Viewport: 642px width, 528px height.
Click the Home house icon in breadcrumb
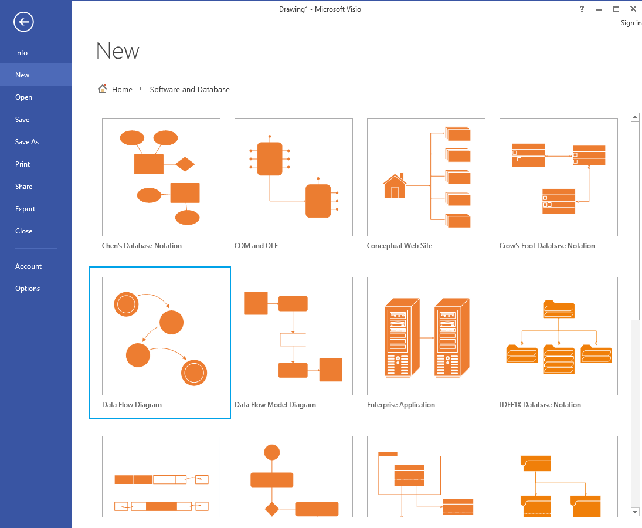click(103, 89)
